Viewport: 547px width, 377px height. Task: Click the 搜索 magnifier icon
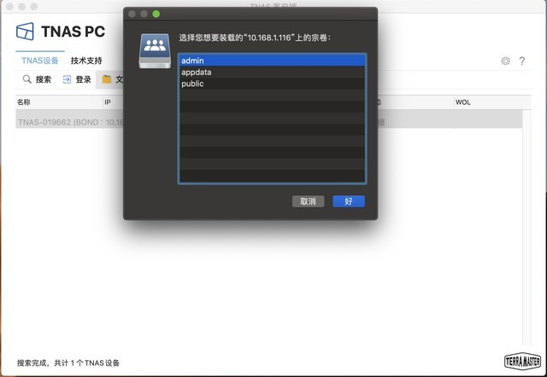(x=26, y=79)
